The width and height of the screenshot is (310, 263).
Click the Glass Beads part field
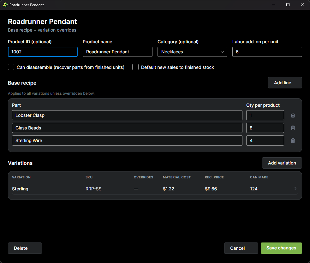pyautogui.click(x=127, y=128)
